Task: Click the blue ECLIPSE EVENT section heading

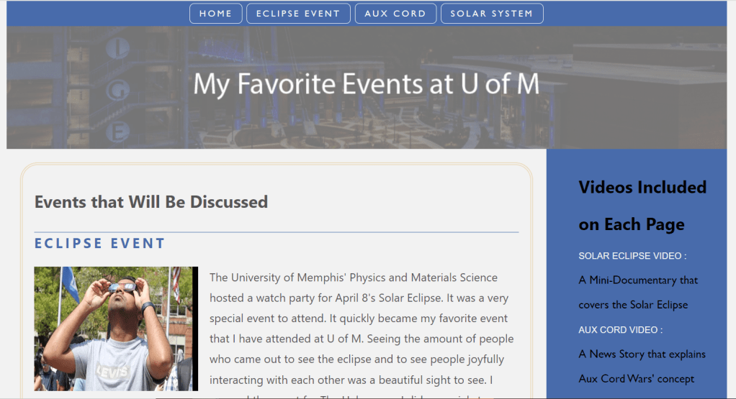Action: tap(100, 244)
